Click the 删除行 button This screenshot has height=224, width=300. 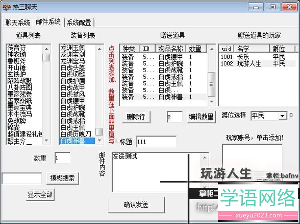136,117
